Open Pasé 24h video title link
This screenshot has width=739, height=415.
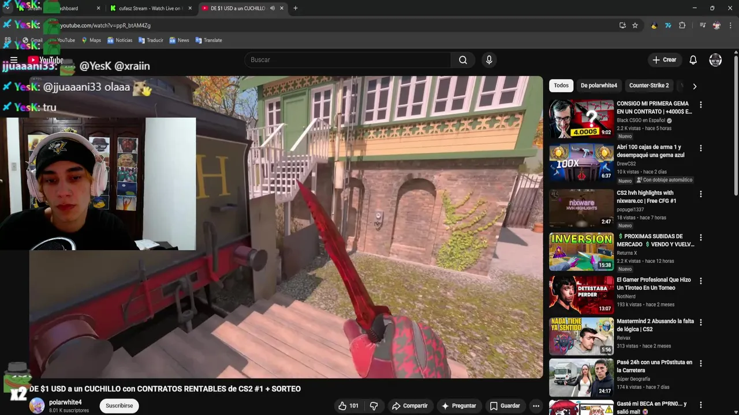click(654, 366)
